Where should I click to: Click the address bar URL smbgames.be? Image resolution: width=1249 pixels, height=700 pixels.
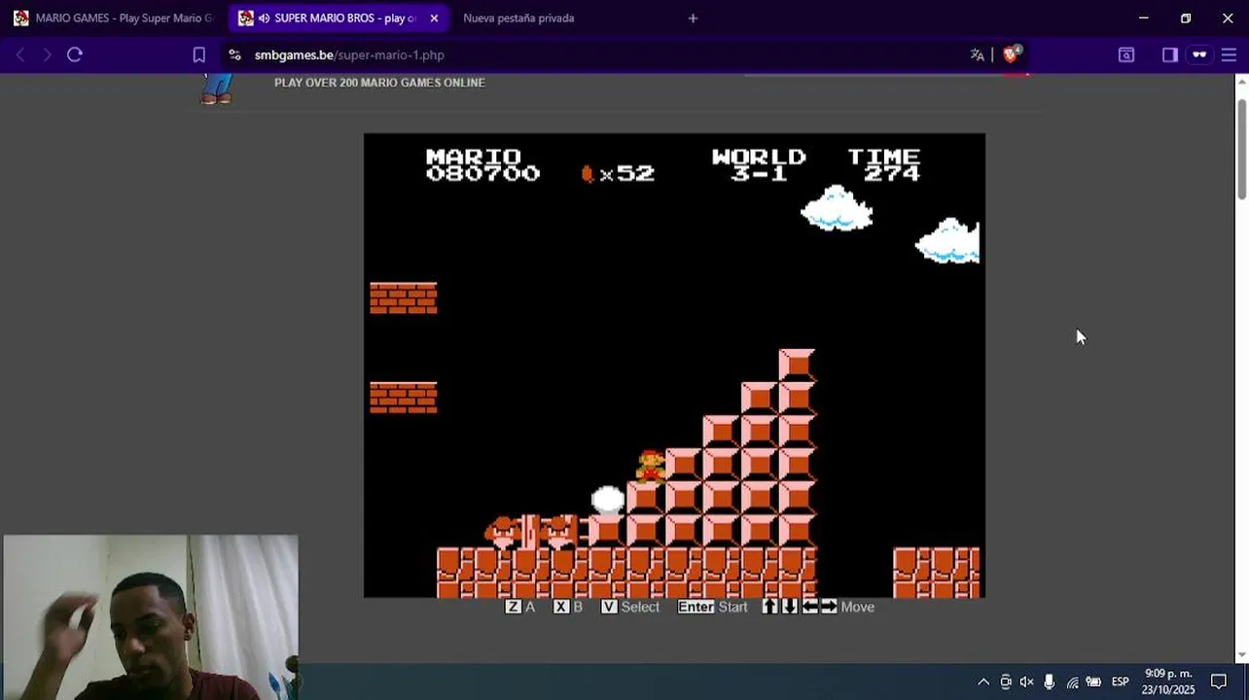coord(349,55)
